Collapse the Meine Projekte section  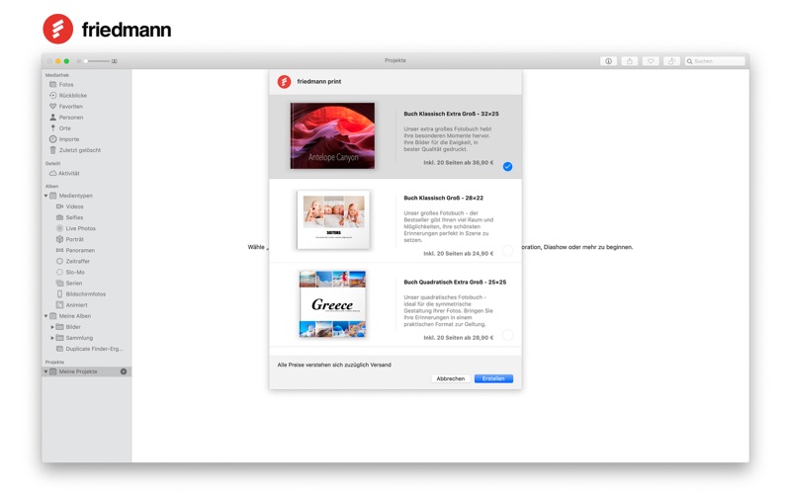pos(45,371)
